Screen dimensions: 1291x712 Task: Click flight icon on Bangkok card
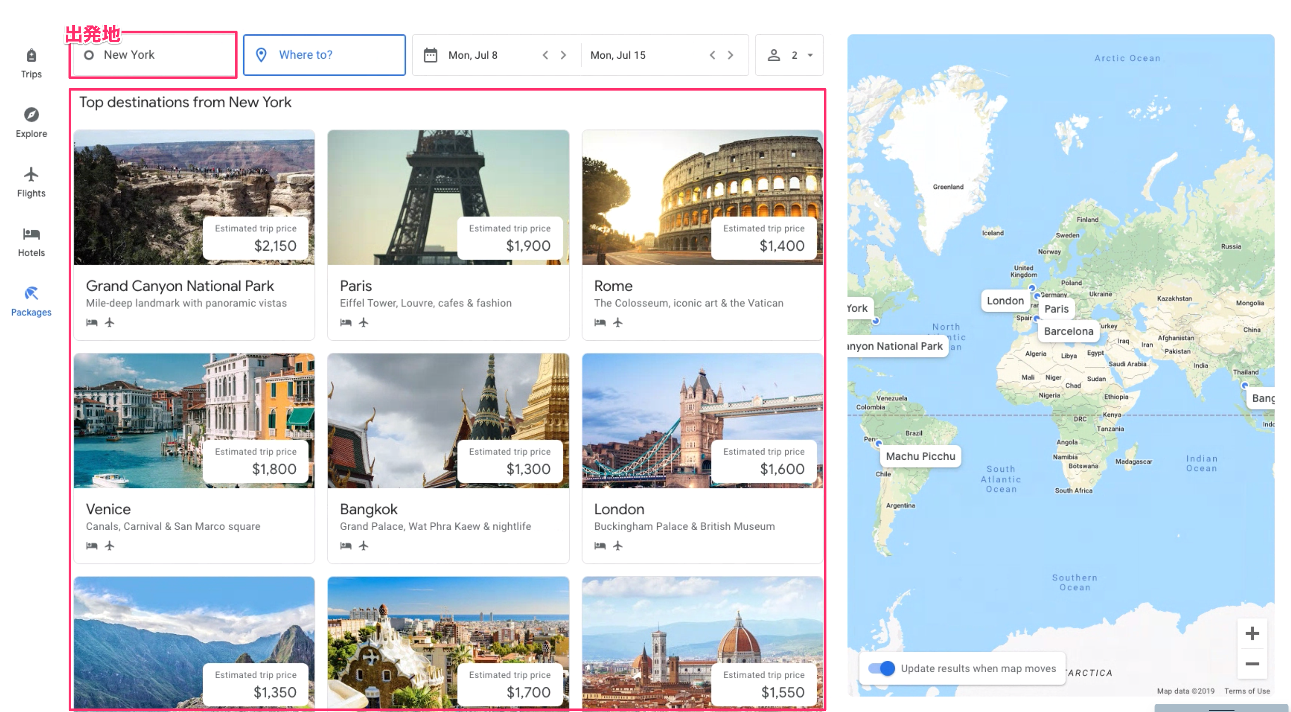tap(364, 546)
